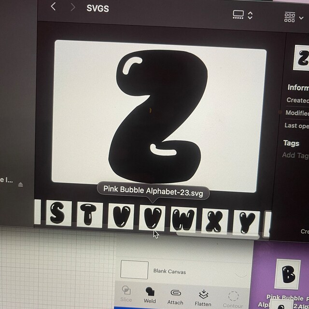Click the Contour tool in Cricut

(233, 300)
